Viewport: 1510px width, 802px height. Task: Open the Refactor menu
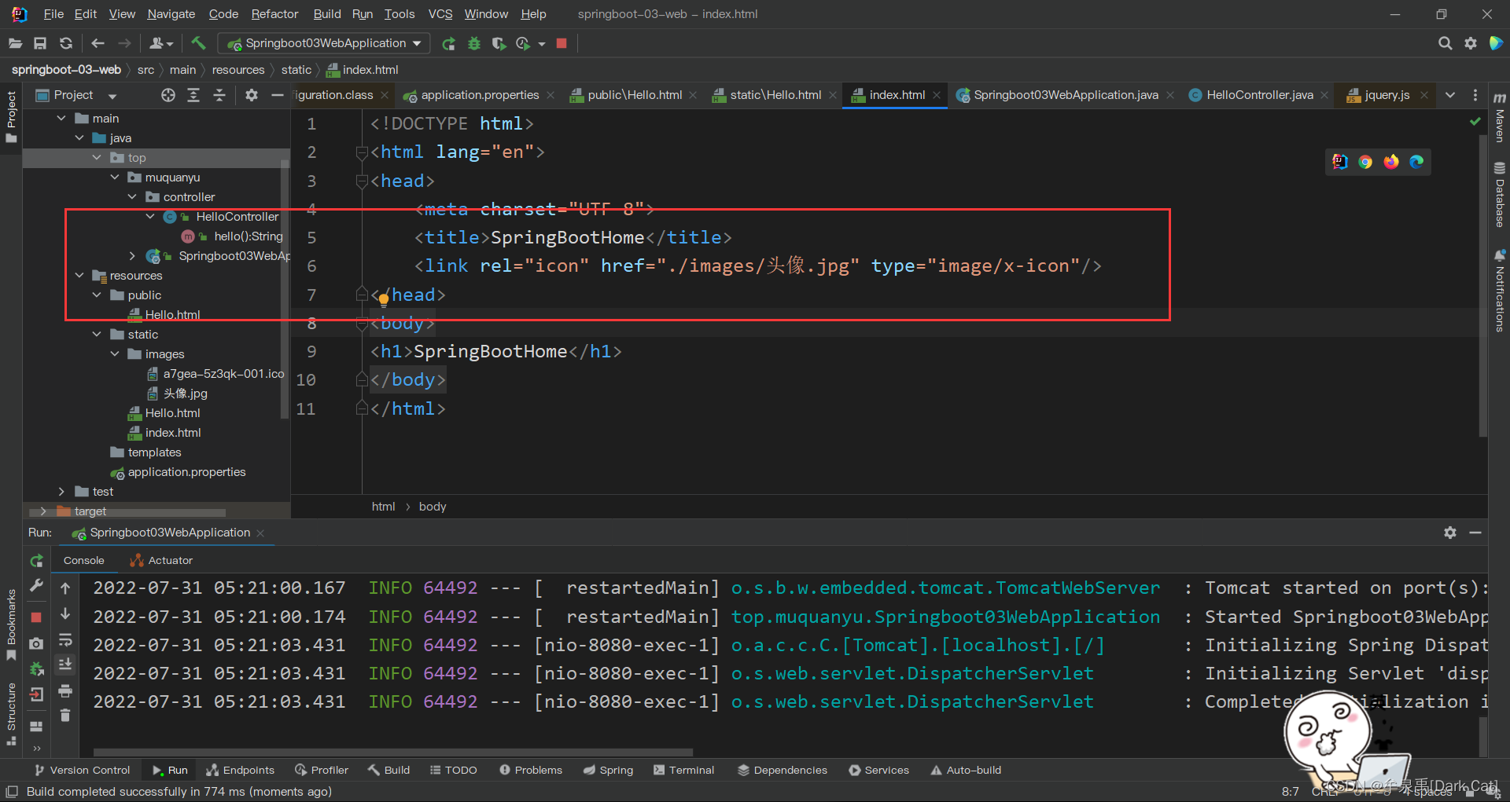click(274, 13)
